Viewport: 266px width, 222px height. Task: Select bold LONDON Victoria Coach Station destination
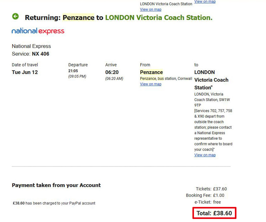[211, 80]
